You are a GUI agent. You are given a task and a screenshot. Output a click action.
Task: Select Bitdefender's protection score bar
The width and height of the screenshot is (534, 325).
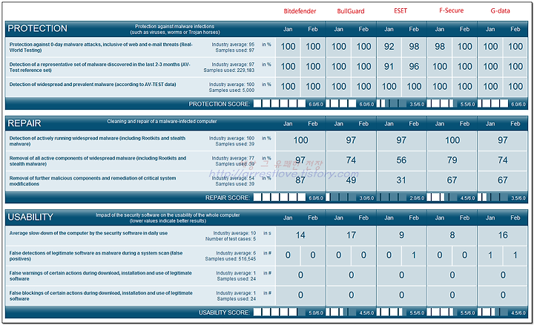click(280, 104)
